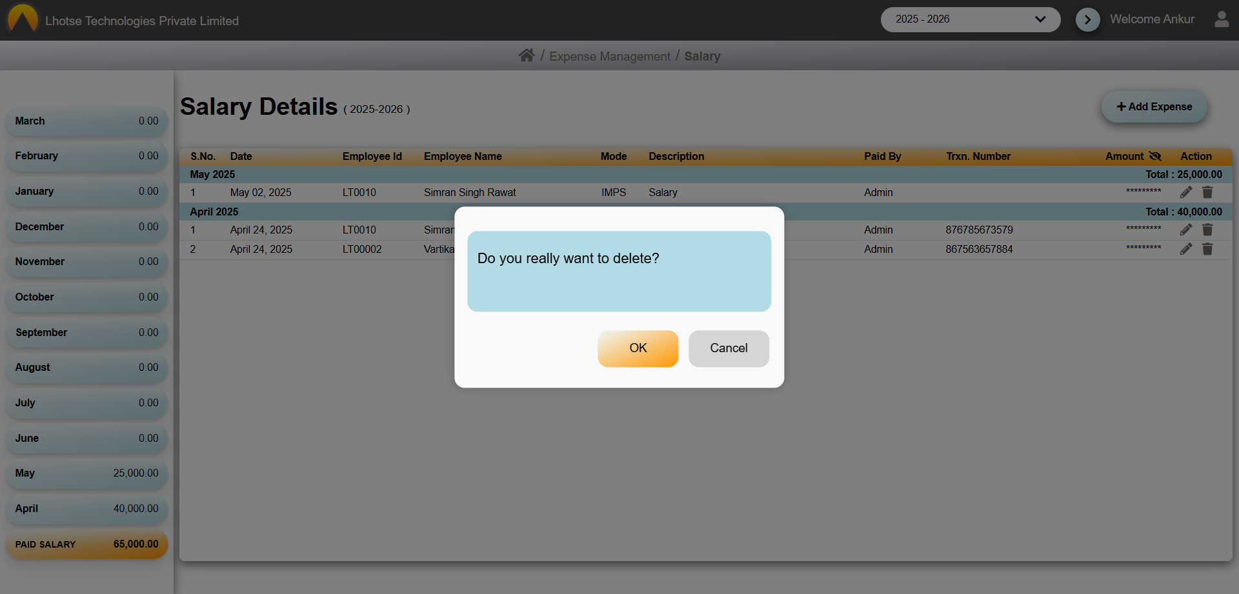Click the April 2025 group row

706,212
